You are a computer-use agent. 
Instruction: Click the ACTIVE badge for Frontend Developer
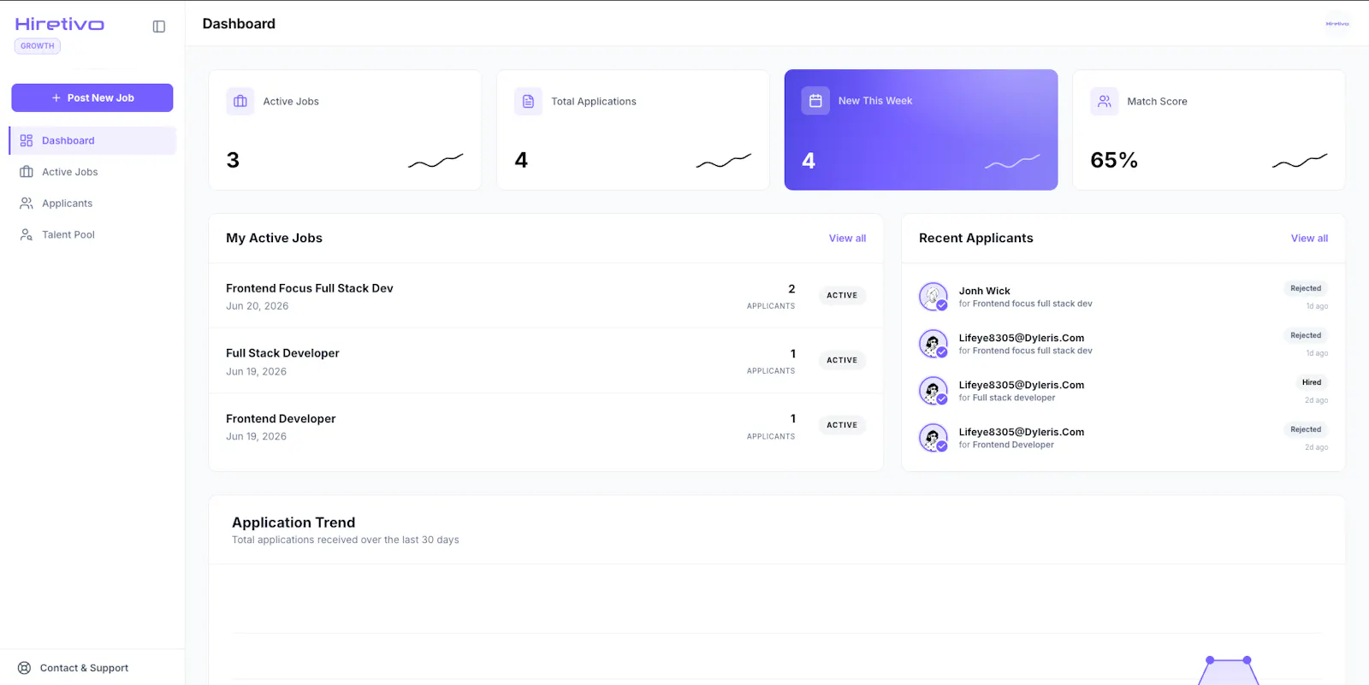click(x=842, y=425)
